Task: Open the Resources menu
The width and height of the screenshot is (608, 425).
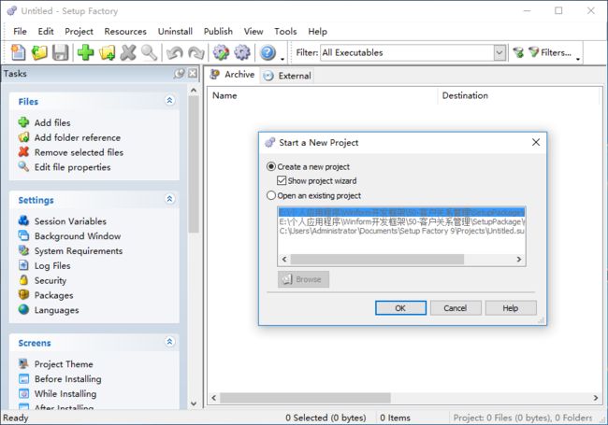Action: [125, 32]
